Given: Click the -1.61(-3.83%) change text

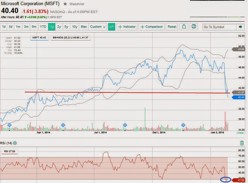Looking at the screenshot, I should [x=35, y=11].
